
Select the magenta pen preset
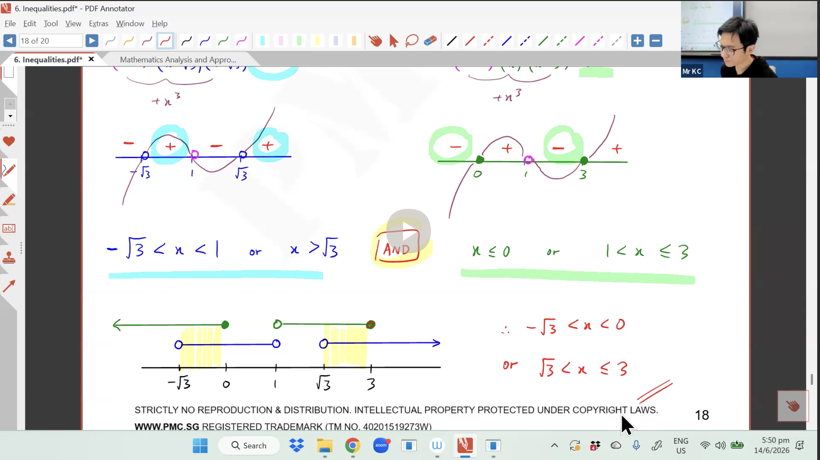[x=241, y=41]
